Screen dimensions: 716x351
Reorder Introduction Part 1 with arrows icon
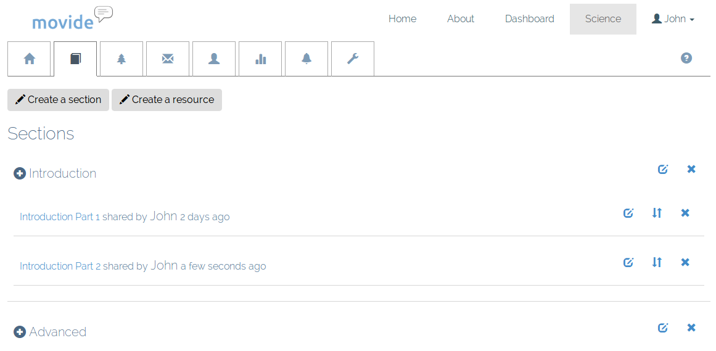657,213
